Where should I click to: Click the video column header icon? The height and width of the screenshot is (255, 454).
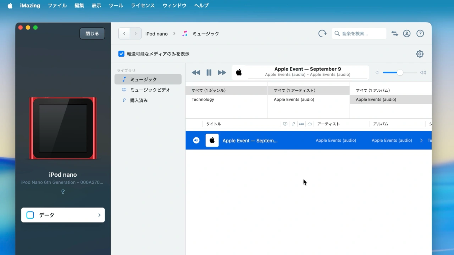[285, 124]
